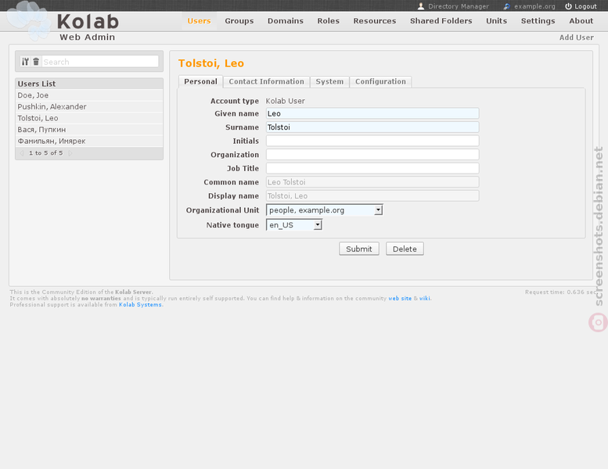
Task: Open the Groups menu
Action: (x=239, y=21)
